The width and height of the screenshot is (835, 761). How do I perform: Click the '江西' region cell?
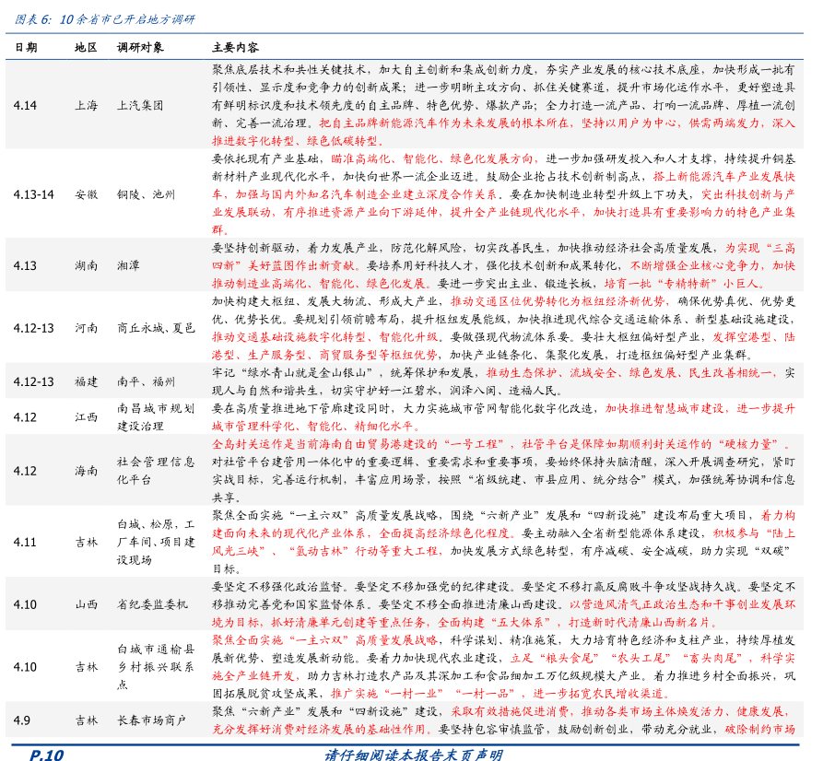click(x=86, y=416)
